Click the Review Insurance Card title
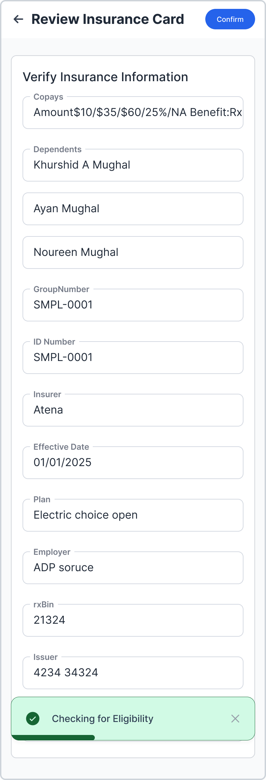Image resolution: width=266 pixels, height=780 pixels. (x=107, y=19)
